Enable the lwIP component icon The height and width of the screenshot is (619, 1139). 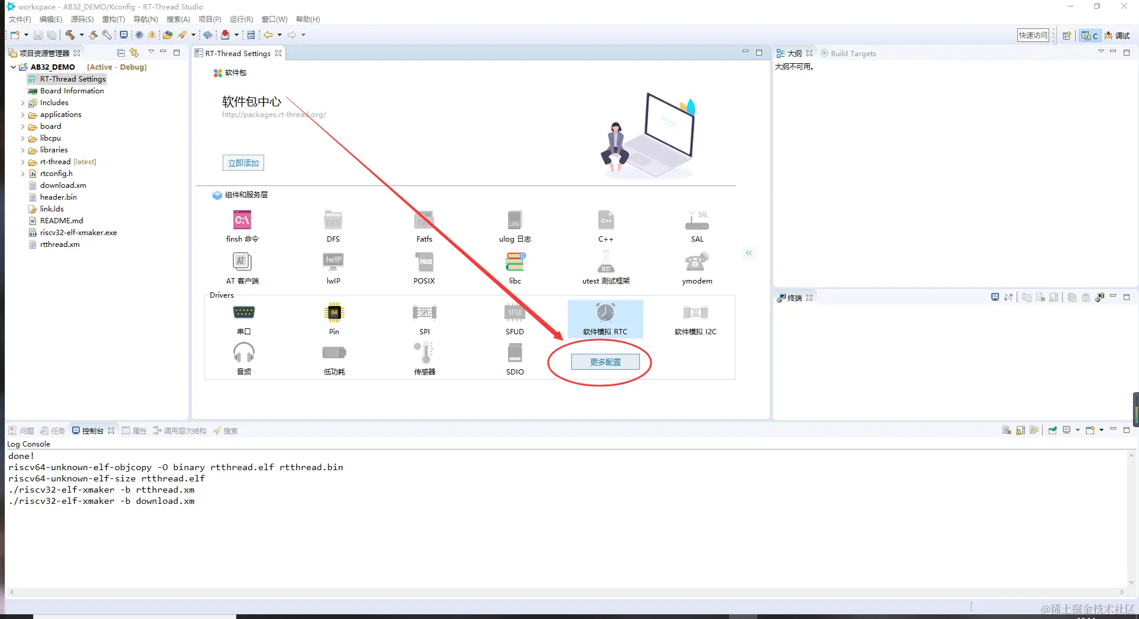pyautogui.click(x=333, y=262)
